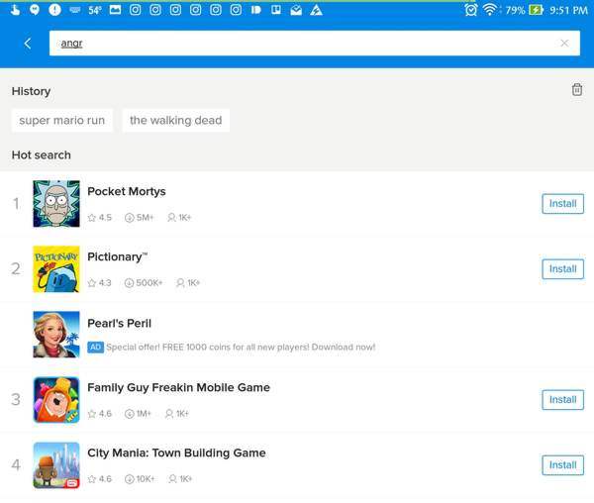The image size is (594, 503).
Task: Open the Pearl's Peril title
Action: pos(120,323)
